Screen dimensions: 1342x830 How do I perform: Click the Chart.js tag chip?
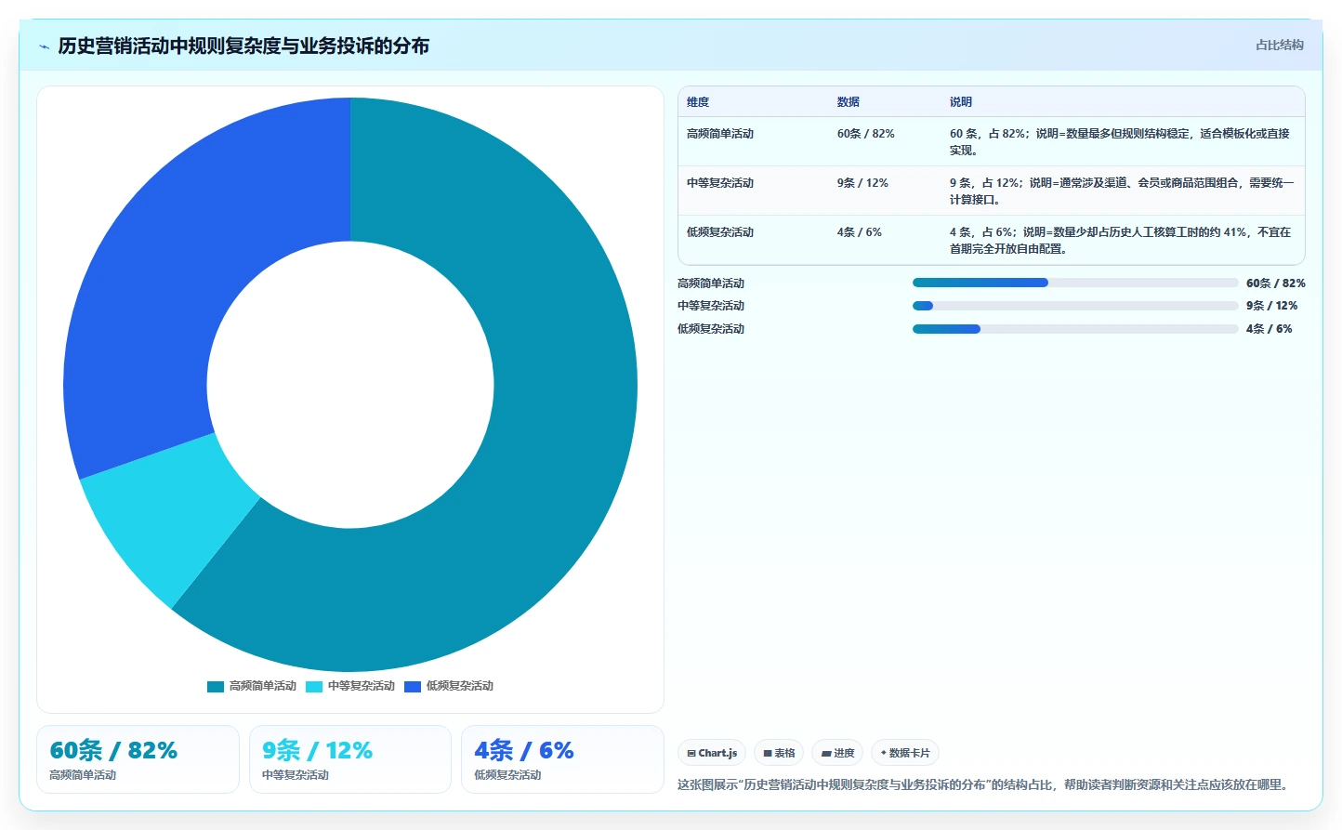point(712,753)
